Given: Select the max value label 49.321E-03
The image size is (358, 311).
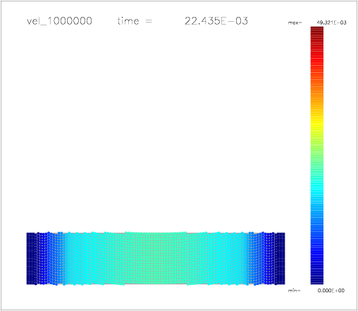Looking at the screenshot, I should point(331,23).
